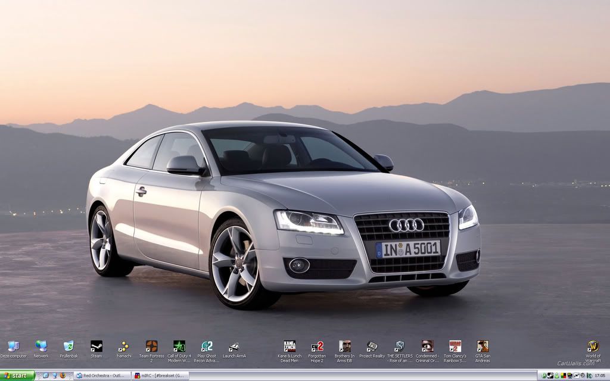Launch Call of Duty 4 shortcut
This screenshot has width=610, height=381.
pyautogui.click(x=179, y=346)
